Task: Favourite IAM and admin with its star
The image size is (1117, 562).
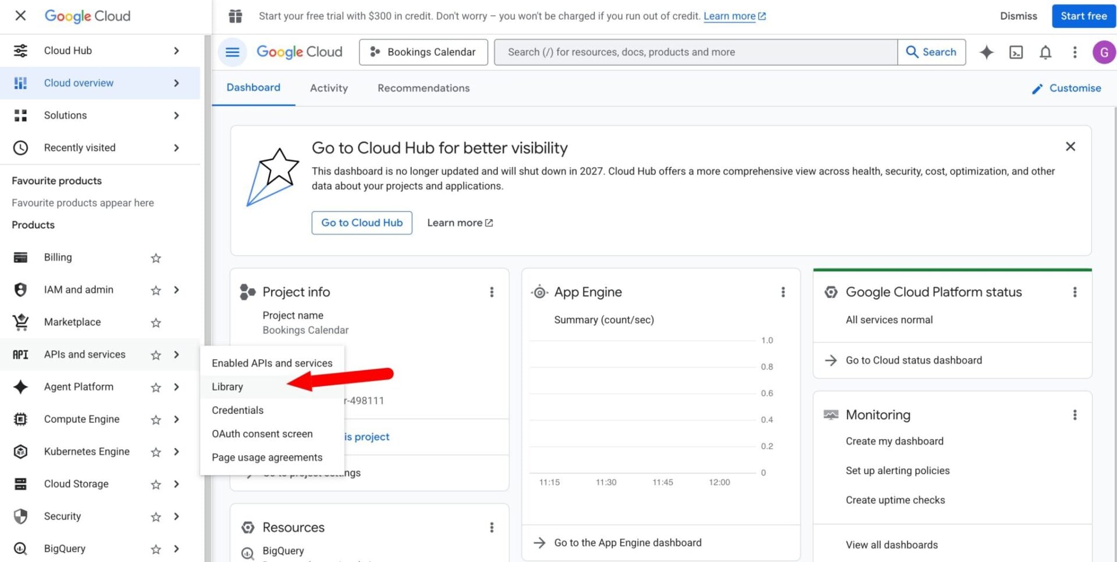Action: [x=155, y=290]
